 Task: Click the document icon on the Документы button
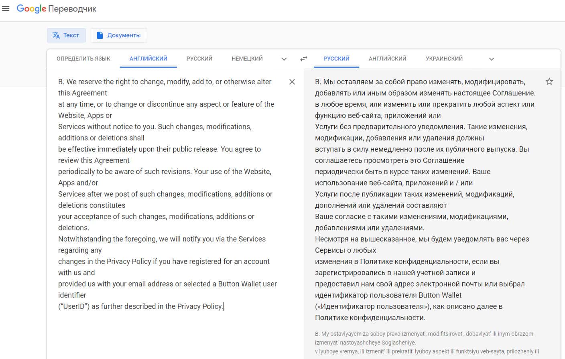100,35
